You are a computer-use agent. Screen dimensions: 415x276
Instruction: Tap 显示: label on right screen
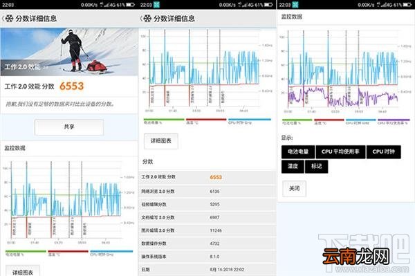point(287,138)
